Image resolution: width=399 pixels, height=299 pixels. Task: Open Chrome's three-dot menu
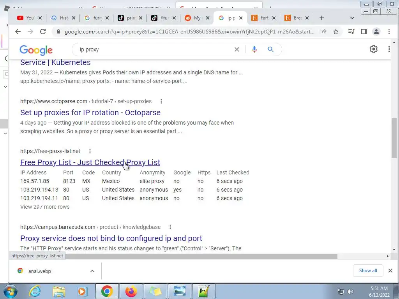tap(389, 32)
